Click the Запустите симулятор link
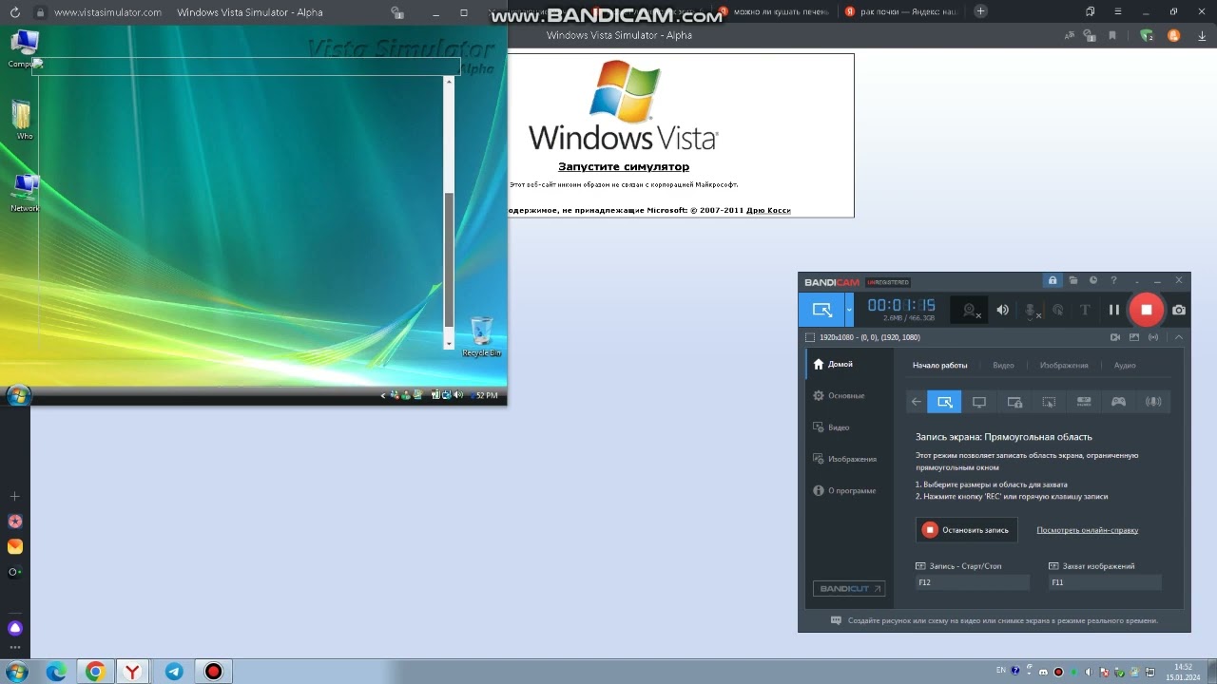1217x684 pixels. click(x=623, y=167)
